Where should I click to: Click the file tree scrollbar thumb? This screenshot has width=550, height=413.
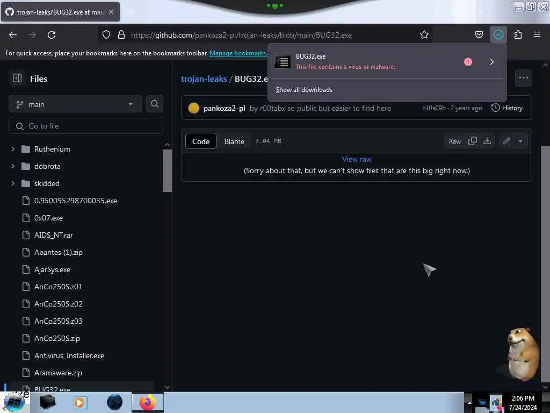coord(167,170)
